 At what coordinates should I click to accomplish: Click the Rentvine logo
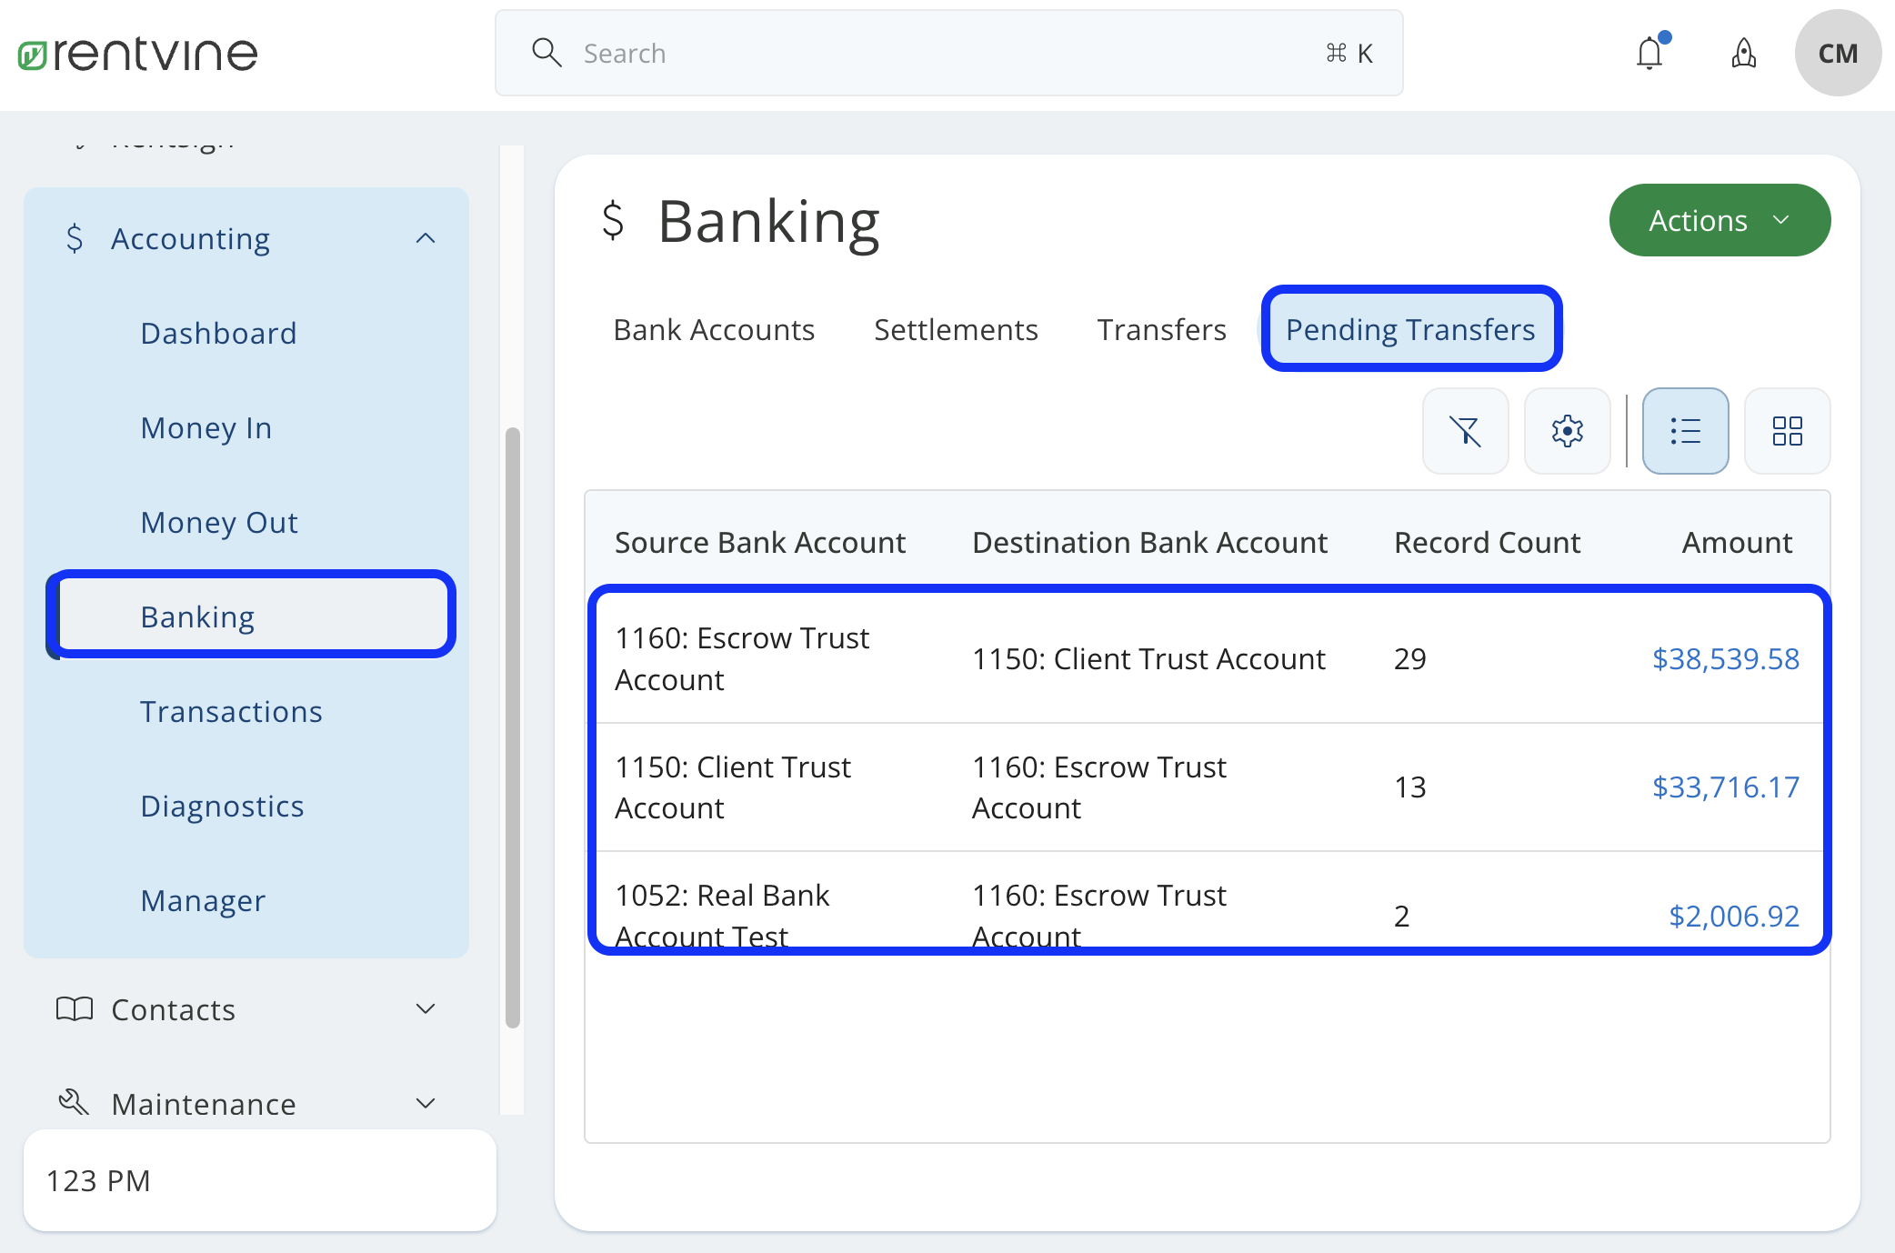click(136, 52)
